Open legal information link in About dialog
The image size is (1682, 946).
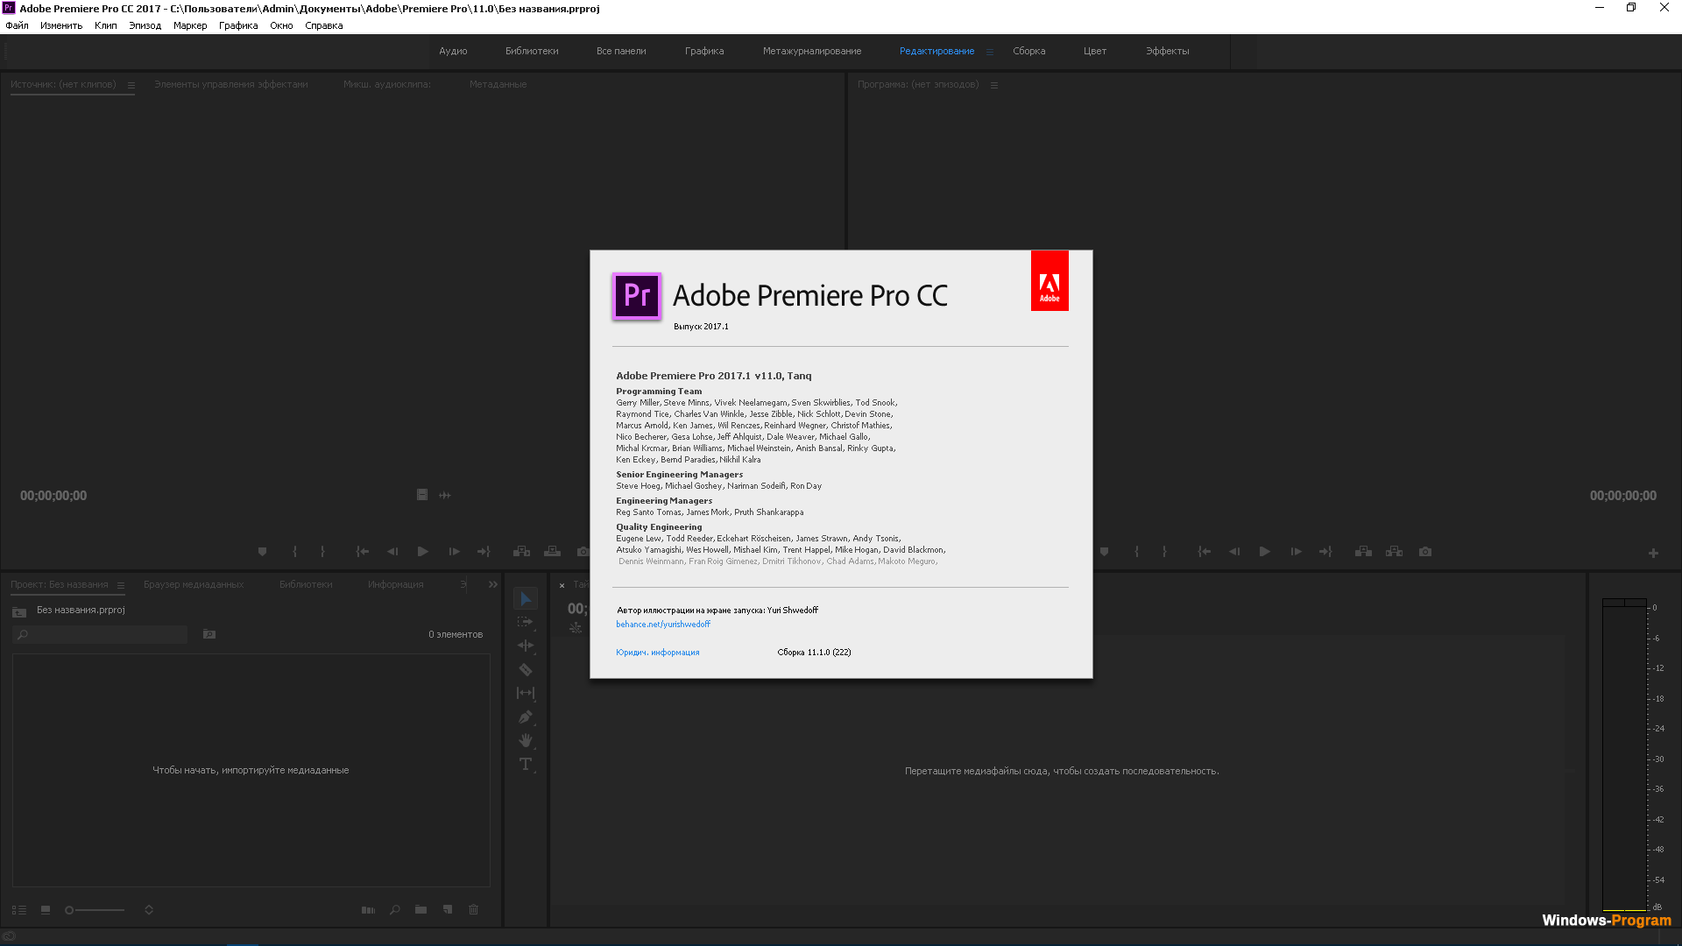click(x=658, y=653)
